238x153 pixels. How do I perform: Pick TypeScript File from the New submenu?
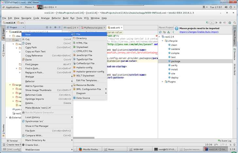click(x=90, y=59)
